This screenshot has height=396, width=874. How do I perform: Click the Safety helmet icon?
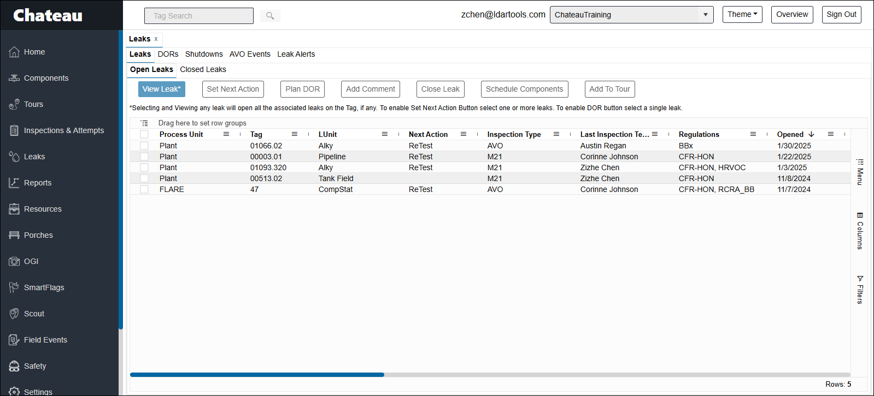click(x=14, y=366)
